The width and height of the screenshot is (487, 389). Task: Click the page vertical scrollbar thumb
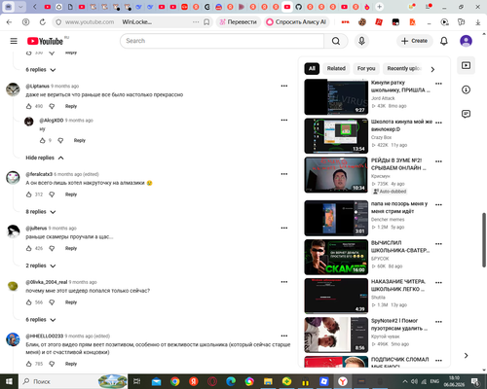point(484,240)
